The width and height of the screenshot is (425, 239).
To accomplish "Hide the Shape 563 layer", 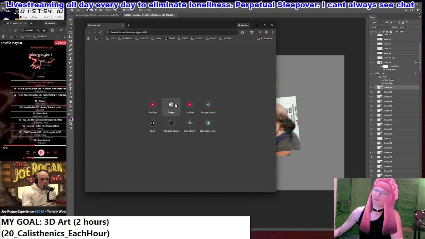I will pos(372,87).
